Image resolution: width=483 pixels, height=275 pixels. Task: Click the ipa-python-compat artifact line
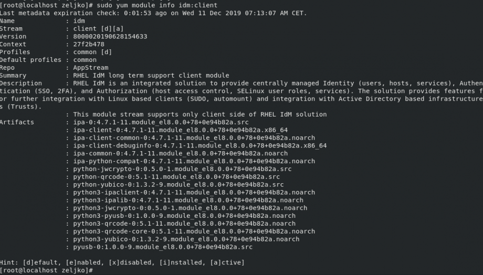tap(194, 161)
